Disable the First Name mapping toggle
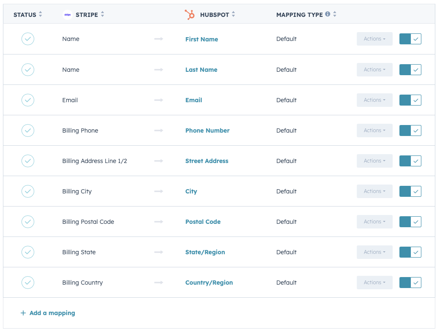437x329 pixels. 410,39
